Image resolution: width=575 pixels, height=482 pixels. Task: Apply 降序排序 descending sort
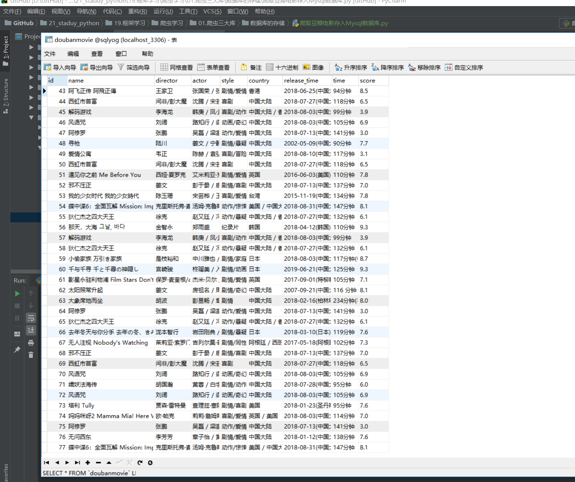387,67
